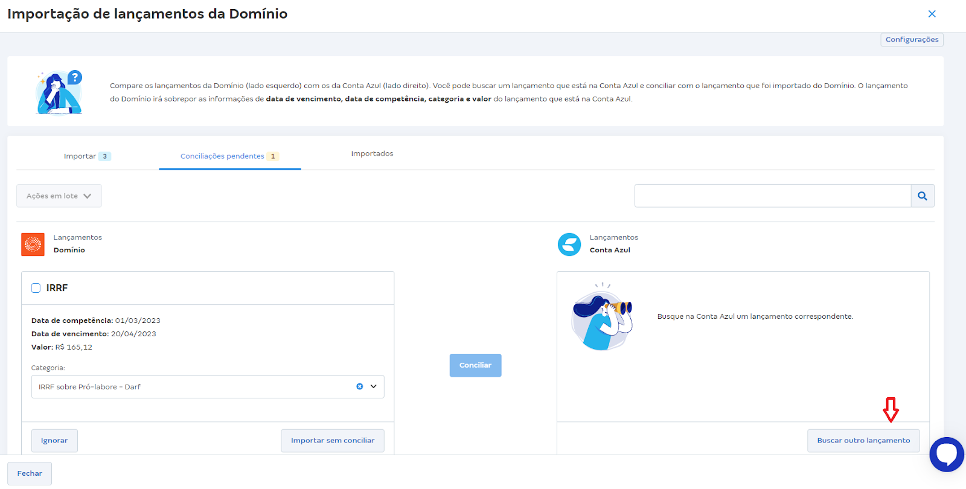Image resolution: width=966 pixels, height=489 pixels.
Task: Click the blue Conta Azul logo icon
Action: click(x=569, y=245)
